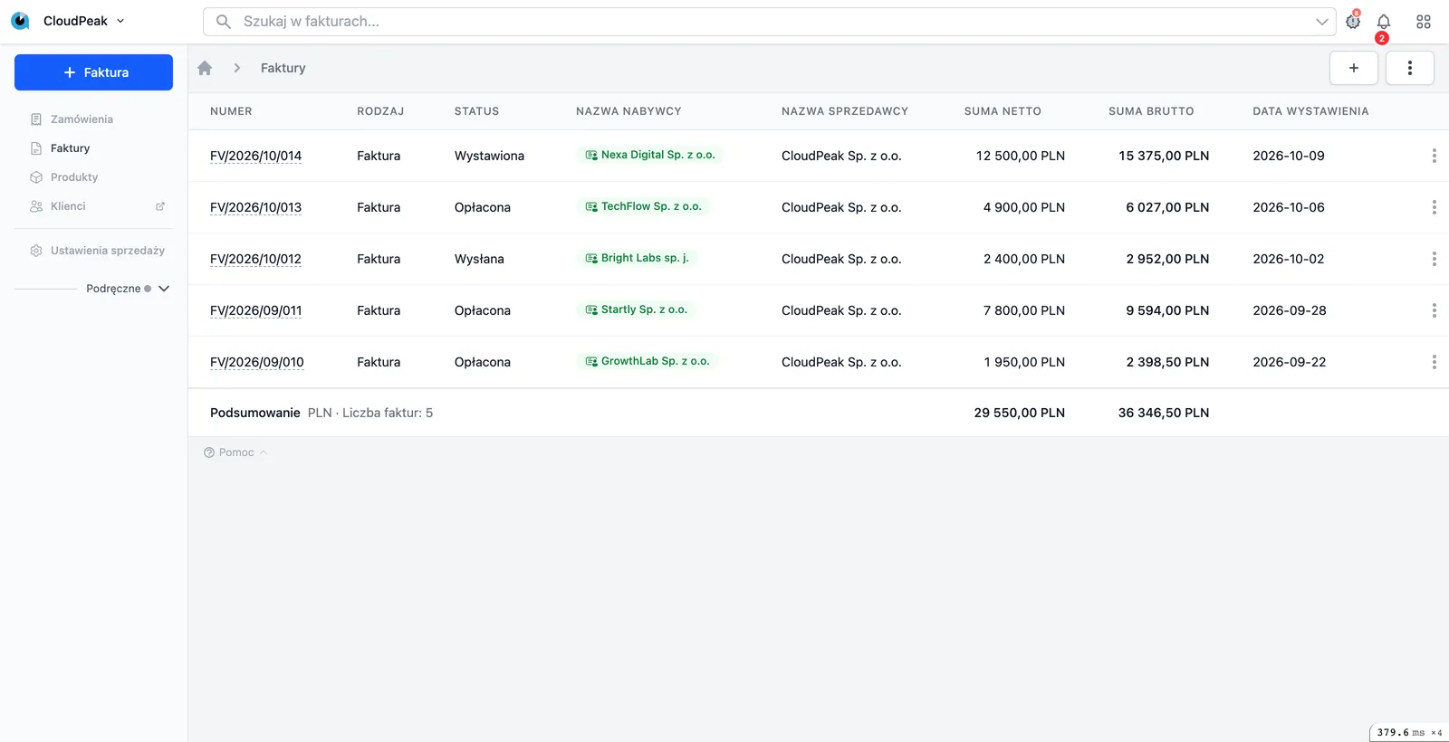Click the plus add button in the header
Image resolution: width=1449 pixels, height=742 pixels.
[1354, 68]
